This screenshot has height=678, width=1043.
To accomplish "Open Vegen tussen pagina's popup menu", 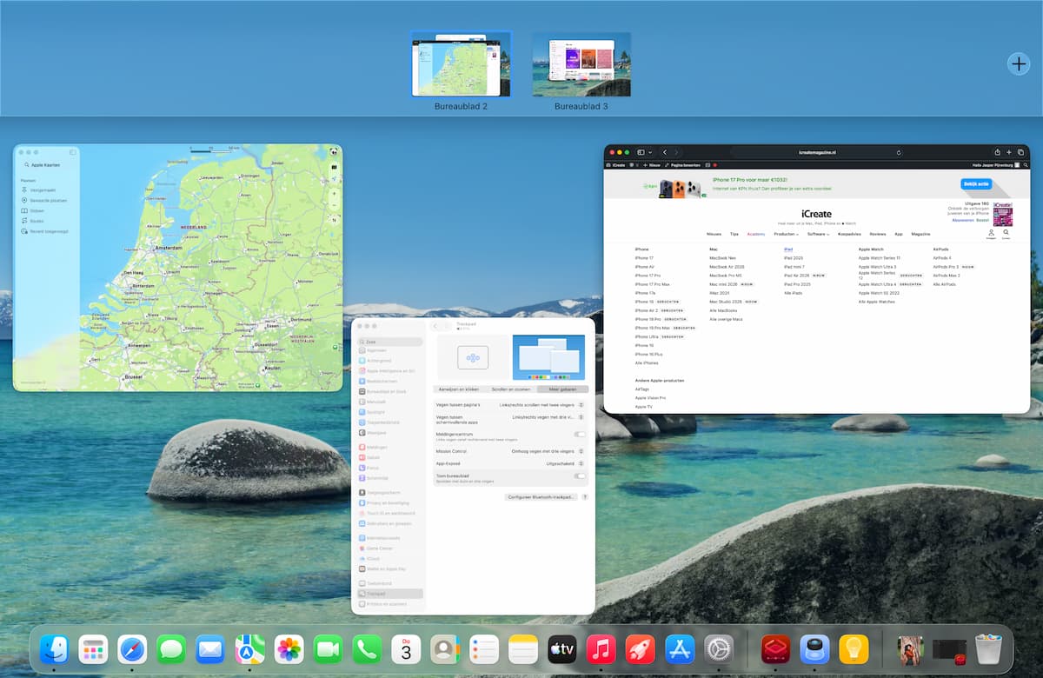I will coord(541,405).
